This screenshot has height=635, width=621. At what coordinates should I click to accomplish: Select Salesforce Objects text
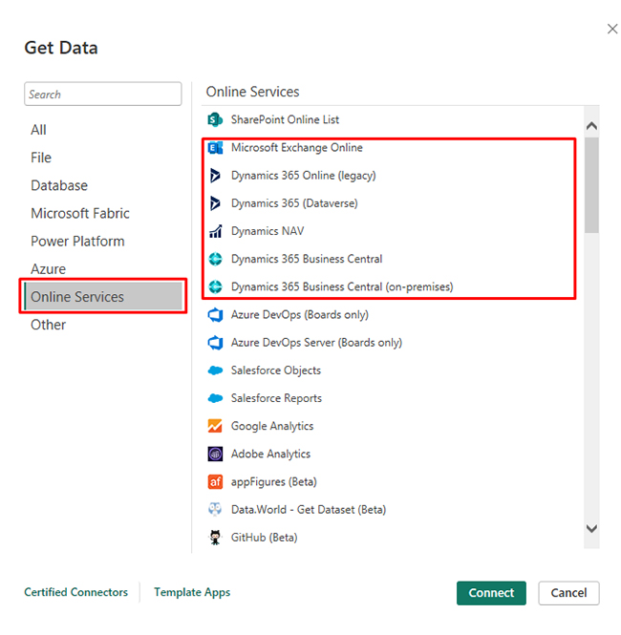pyautogui.click(x=276, y=370)
